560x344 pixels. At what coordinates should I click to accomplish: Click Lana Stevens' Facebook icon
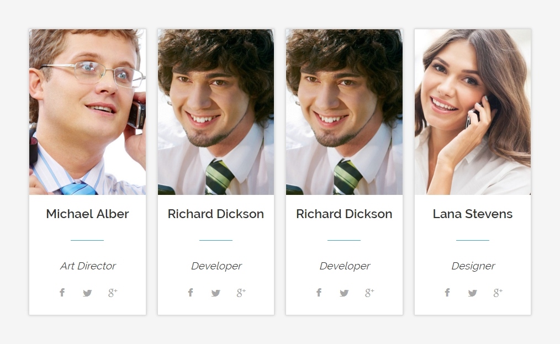(447, 293)
